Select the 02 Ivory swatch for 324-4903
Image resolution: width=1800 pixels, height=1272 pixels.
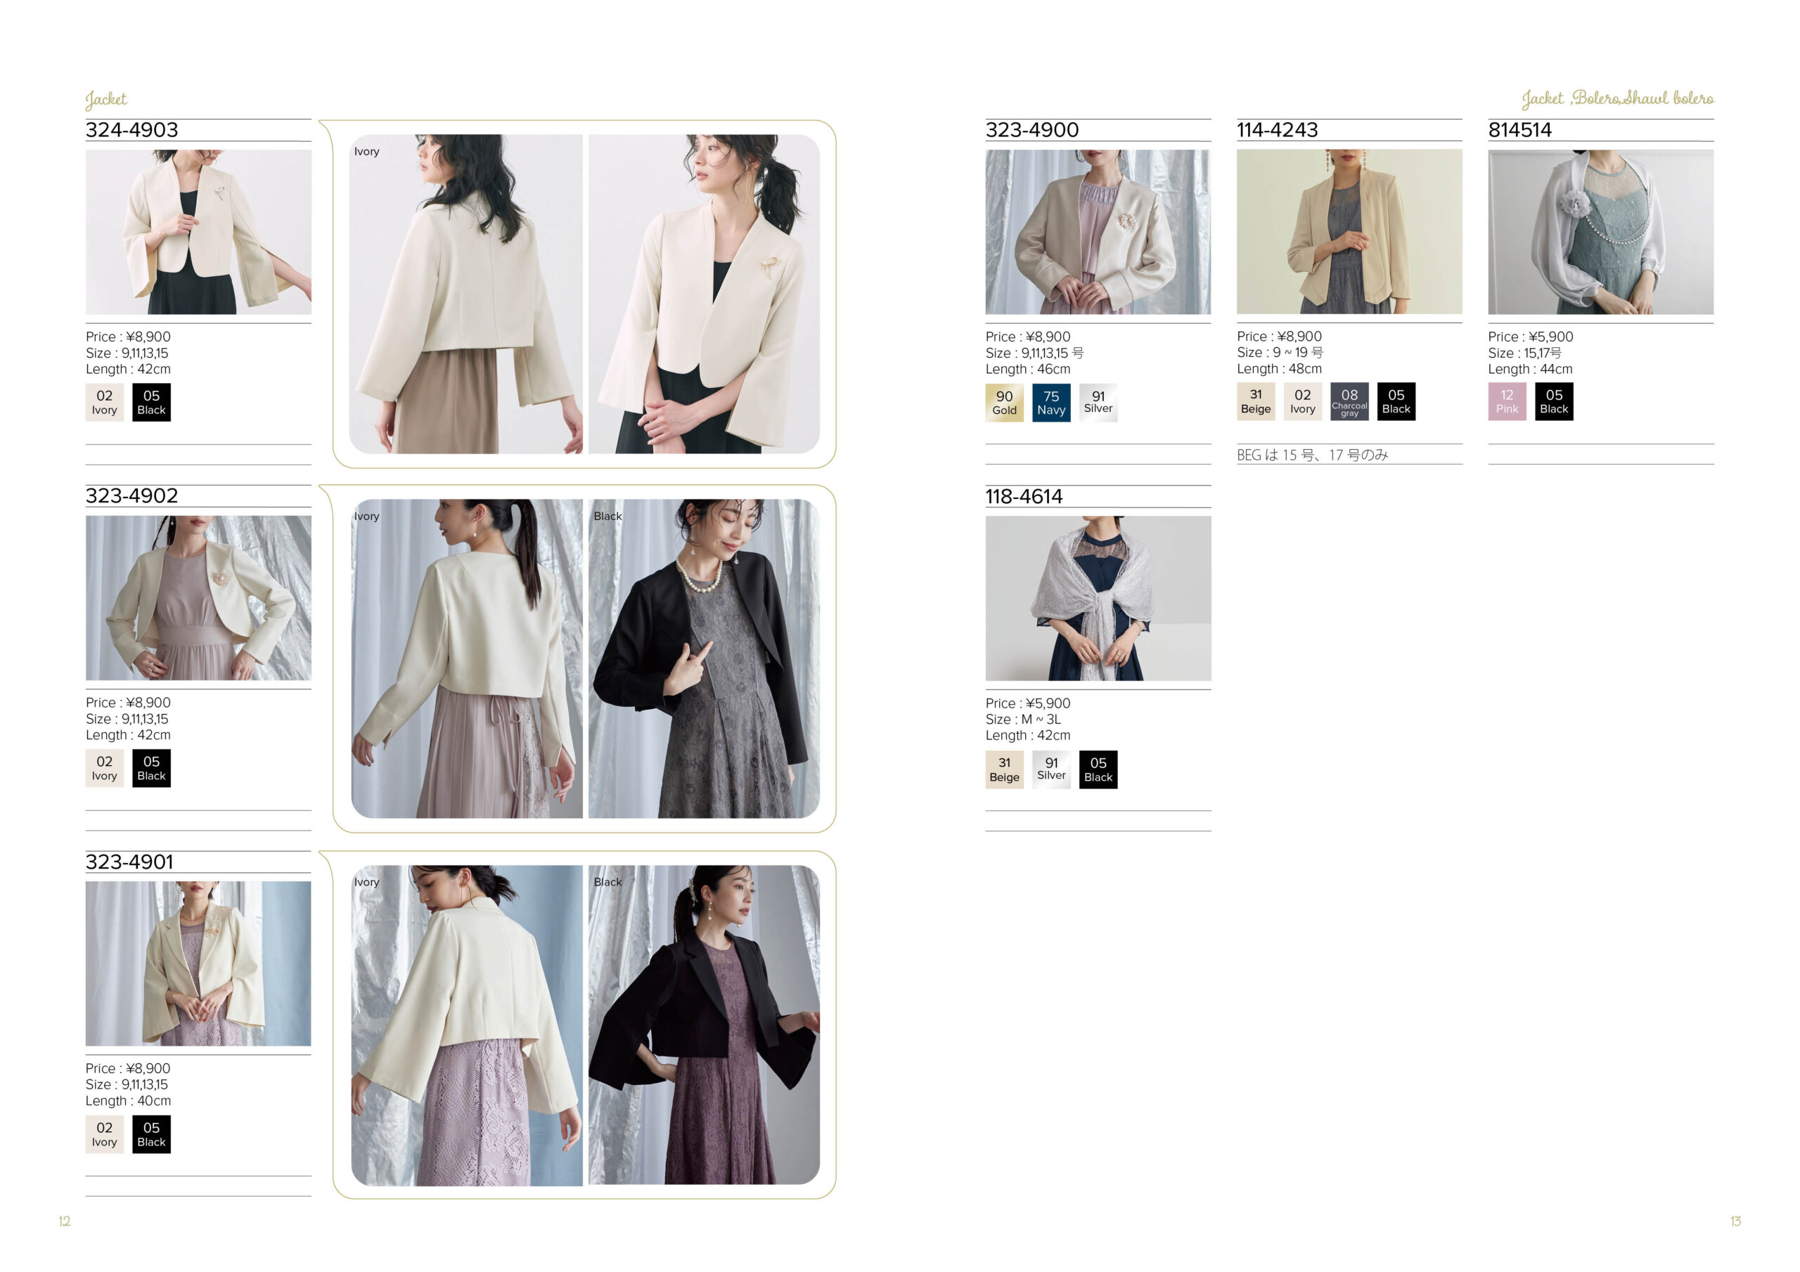[x=104, y=402]
